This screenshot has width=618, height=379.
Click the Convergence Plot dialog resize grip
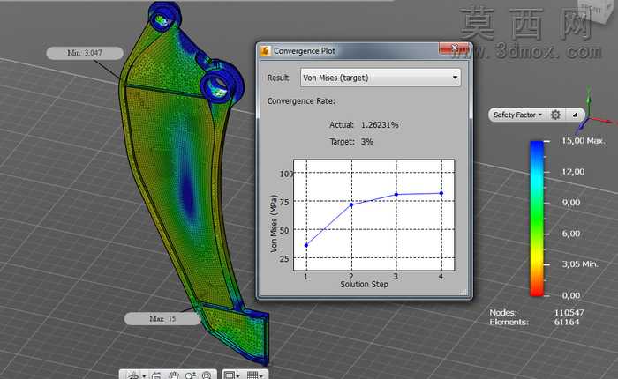pos(463,292)
